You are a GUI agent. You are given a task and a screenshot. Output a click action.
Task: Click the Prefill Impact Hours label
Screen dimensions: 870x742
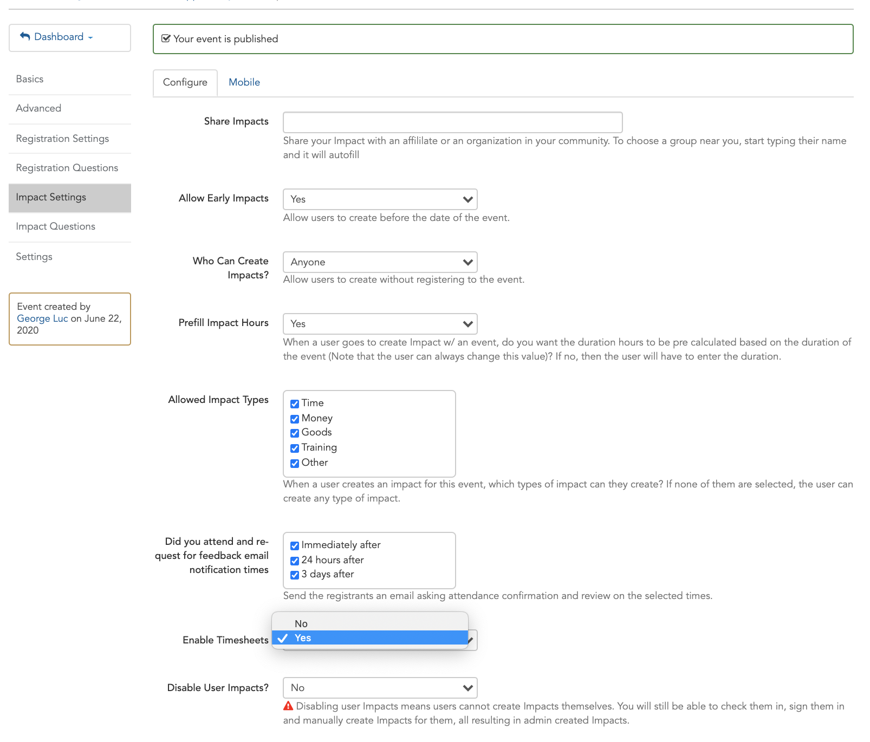click(x=223, y=323)
